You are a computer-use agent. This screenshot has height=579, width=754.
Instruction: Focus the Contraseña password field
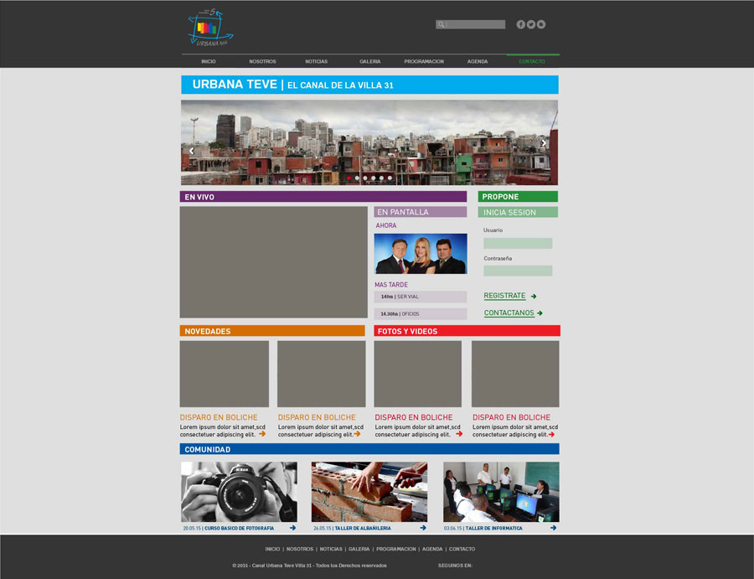coord(518,271)
